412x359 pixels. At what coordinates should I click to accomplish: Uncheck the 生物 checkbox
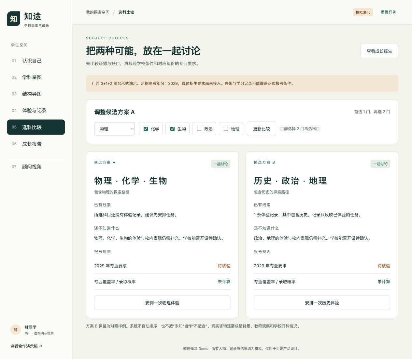pyautogui.click(x=172, y=129)
